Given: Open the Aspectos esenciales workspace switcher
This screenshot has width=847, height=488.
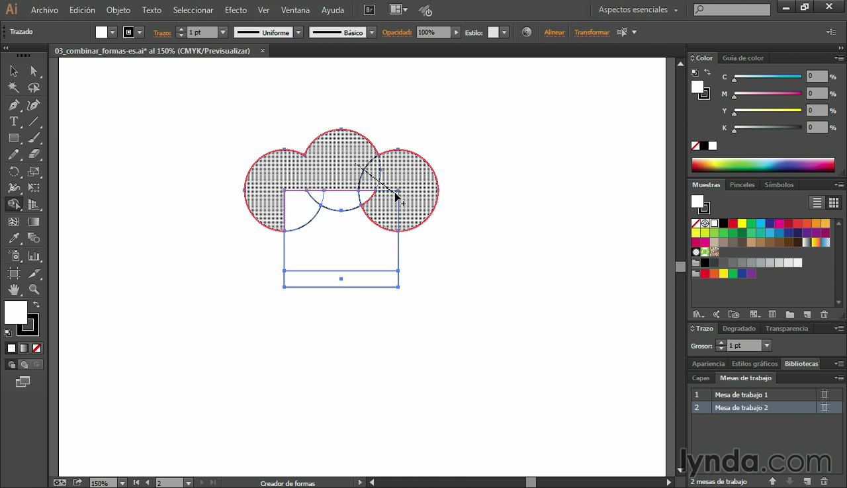Looking at the screenshot, I should click(x=638, y=10).
